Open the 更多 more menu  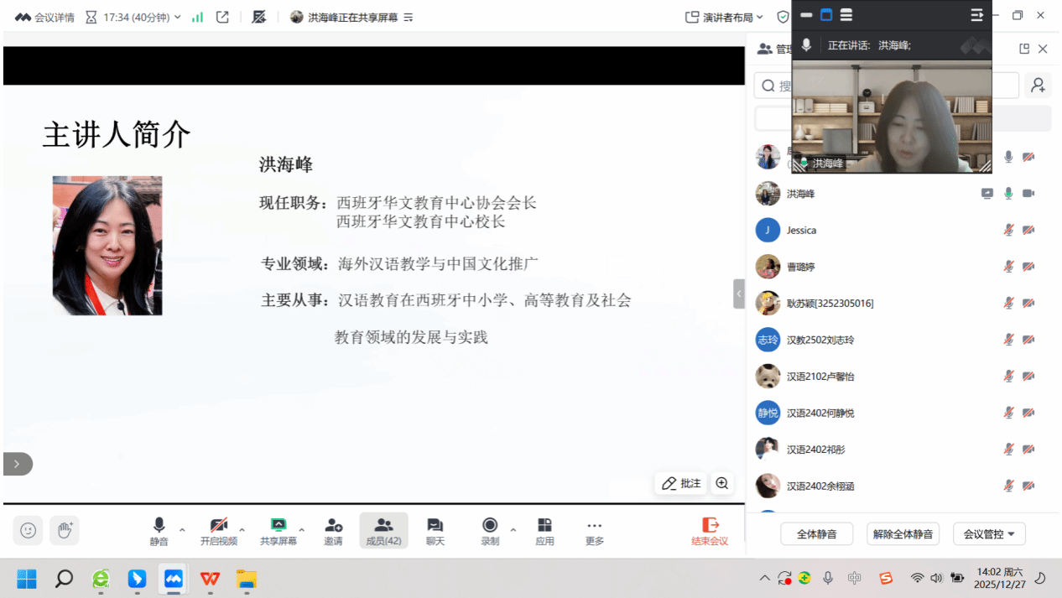[594, 531]
